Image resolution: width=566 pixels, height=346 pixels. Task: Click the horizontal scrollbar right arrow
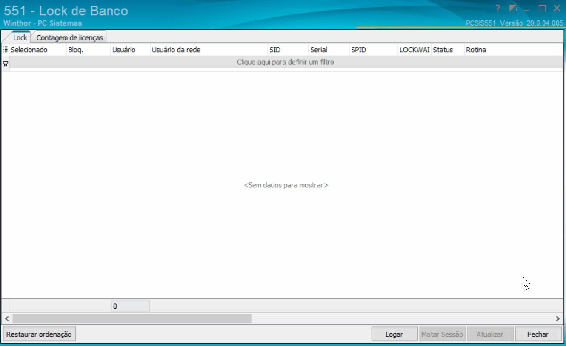coord(558,318)
